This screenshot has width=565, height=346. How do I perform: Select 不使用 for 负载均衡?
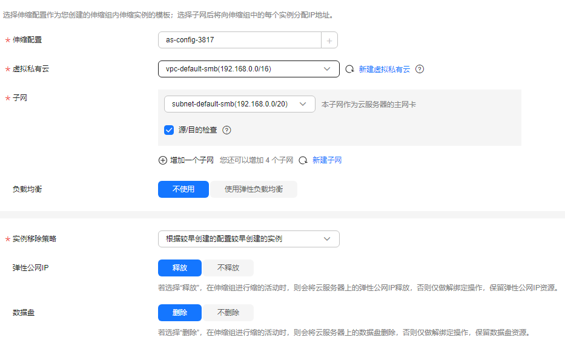click(183, 189)
